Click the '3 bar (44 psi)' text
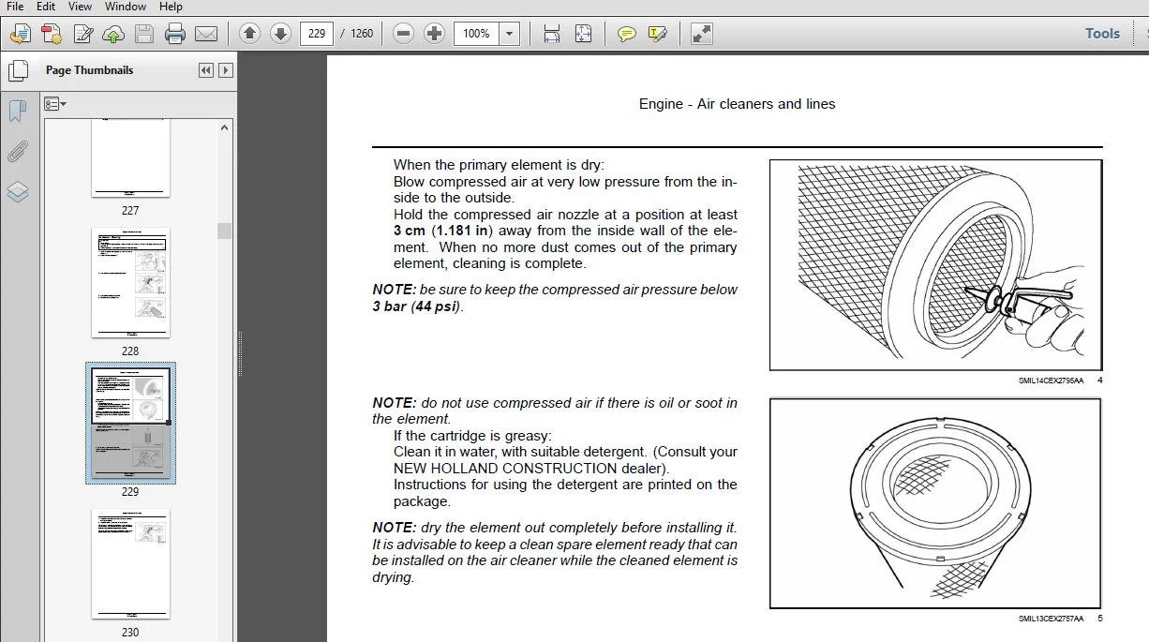 (417, 306)
